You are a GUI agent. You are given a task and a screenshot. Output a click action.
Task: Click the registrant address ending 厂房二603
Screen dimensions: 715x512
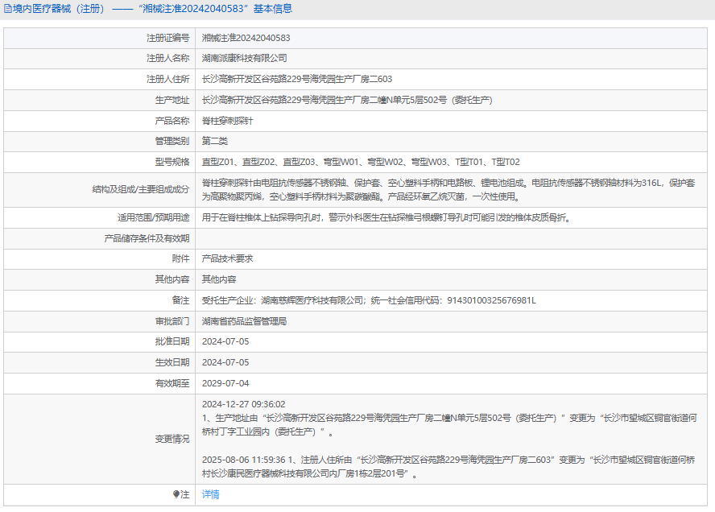297,79
